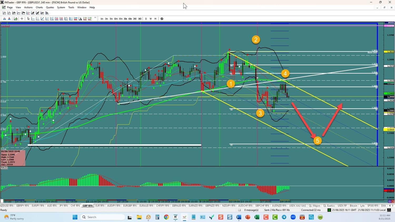Image resolution: width=395 pixels, height=222 pixels.
Task: Choose the diagonal trend line drawing tool
Action: pyautogui.click(x=42, y=19)
